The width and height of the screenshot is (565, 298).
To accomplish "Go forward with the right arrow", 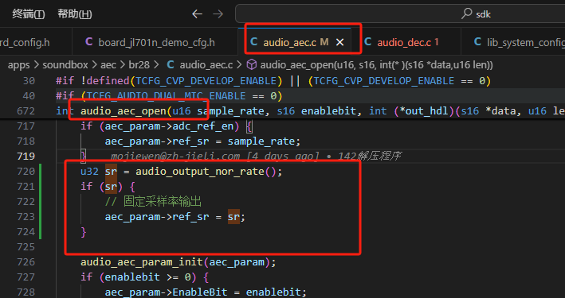I will click(x=218, y=14).
